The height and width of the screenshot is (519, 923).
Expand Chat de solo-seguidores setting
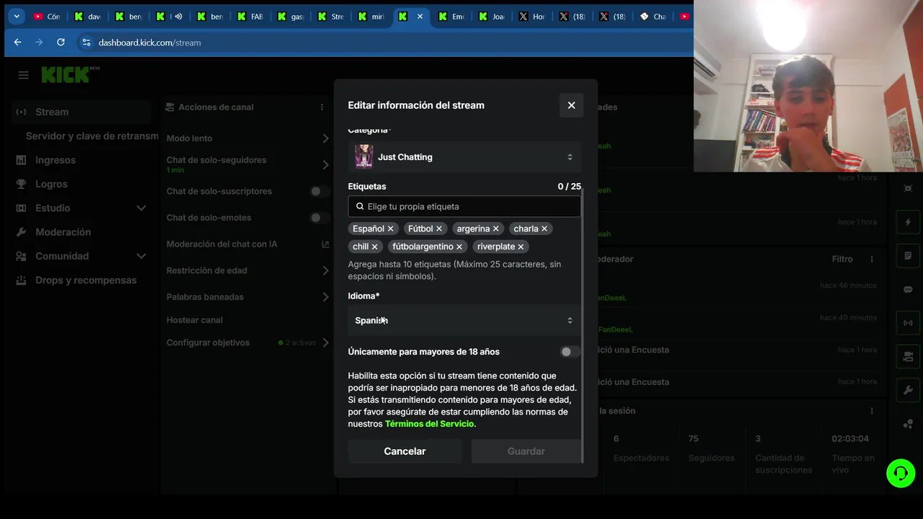point(325,165)
